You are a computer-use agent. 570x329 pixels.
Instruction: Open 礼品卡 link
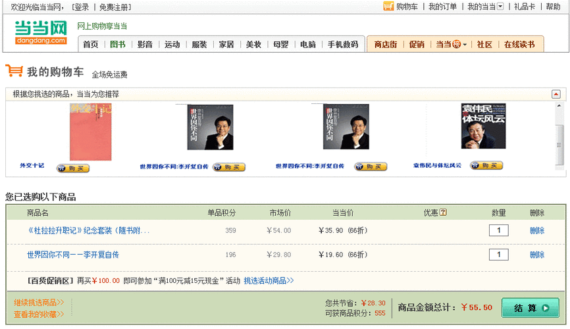[525, 7]
